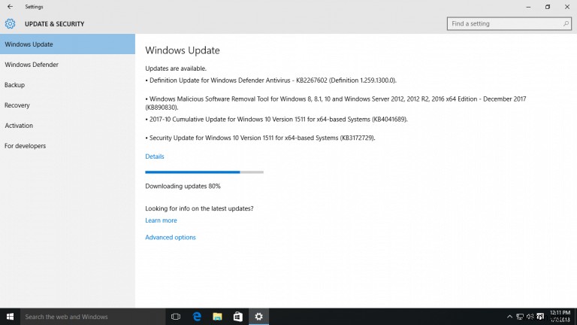The image size is (577, 325).
Task: Open the action center notification icon
Action: (540, 317)
